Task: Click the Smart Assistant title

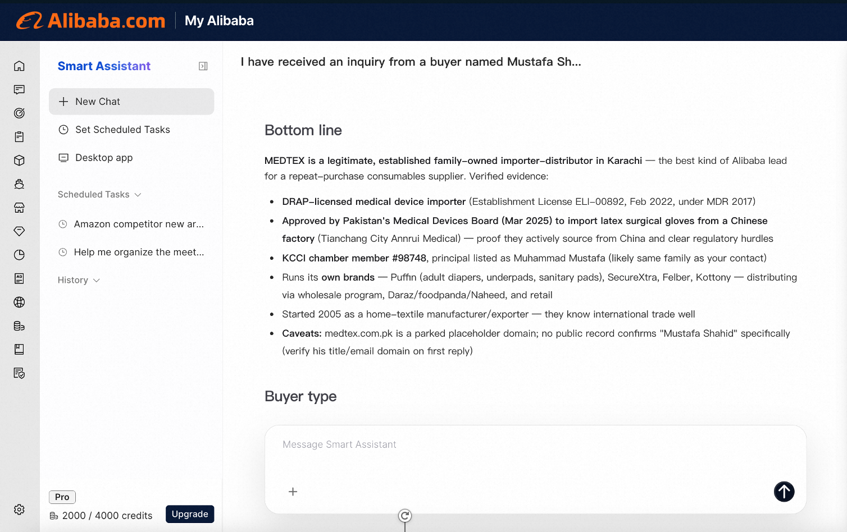Action: tap(104, 66)
